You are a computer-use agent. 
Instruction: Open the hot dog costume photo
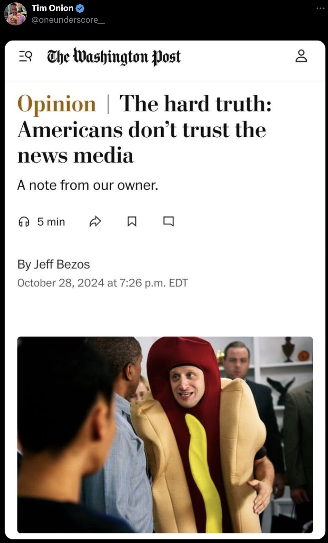(165, 435)
